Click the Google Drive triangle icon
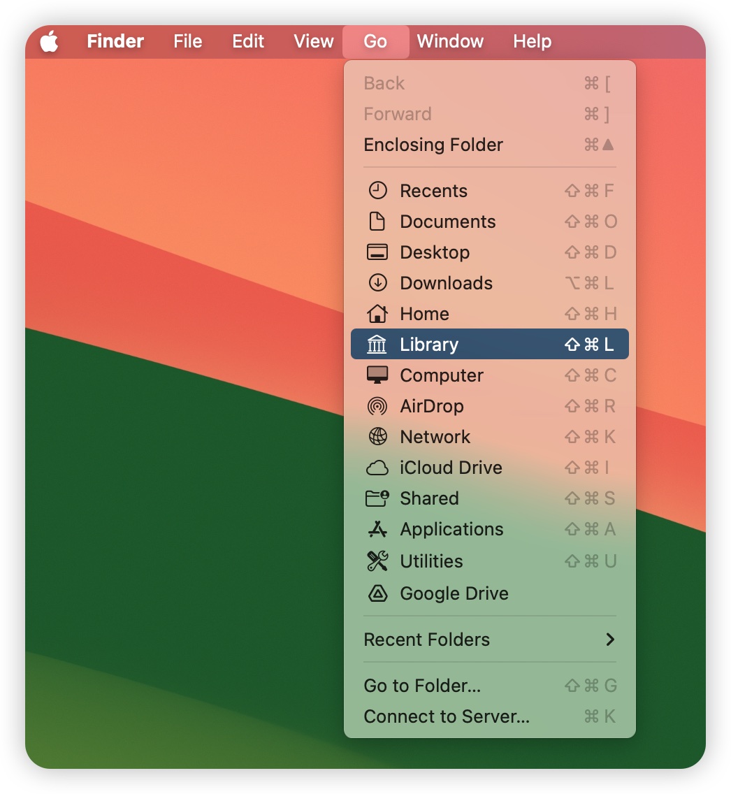Image resolution: width=731 pixels, height=794 pixels. point(377,593)
